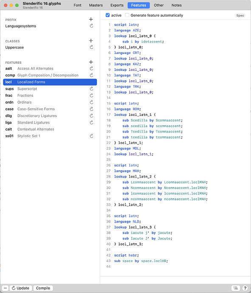Screen dimensions: 251x293
Task: Add a new prefix with the plus icon
Action: pos(91,19)
